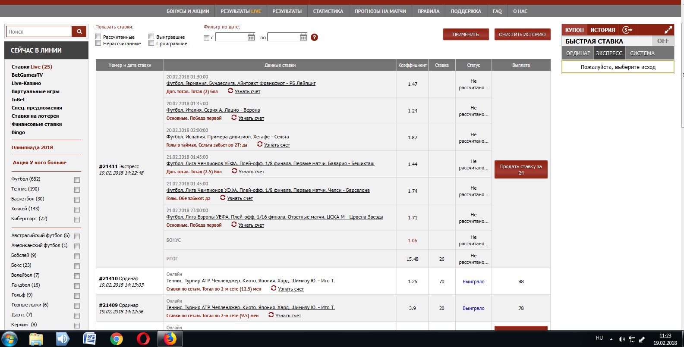Open the BetGamesTV link
The image size is (684, 347).
pyautogui.click(x=27, y=75)
